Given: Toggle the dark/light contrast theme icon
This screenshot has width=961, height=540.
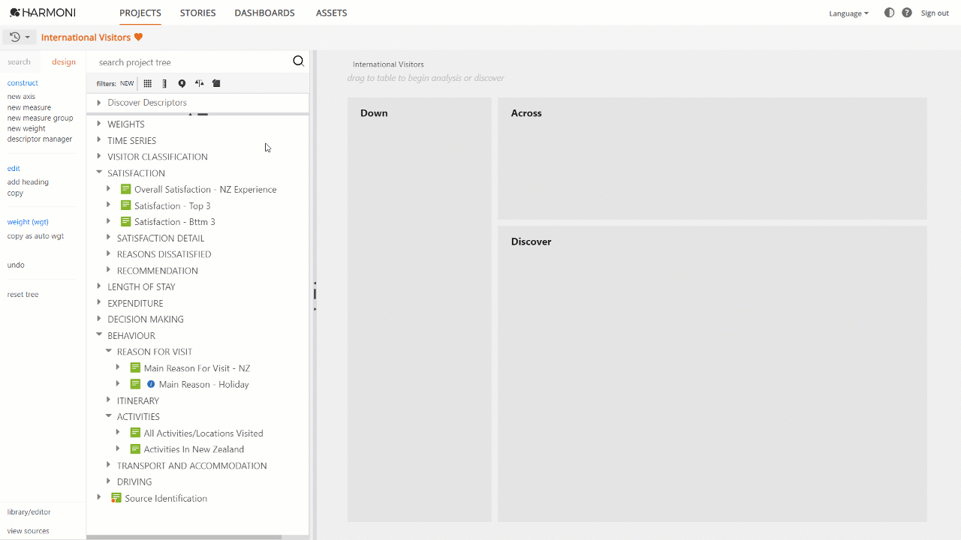Looking at the screenshot, I should (x=889, y=13).
